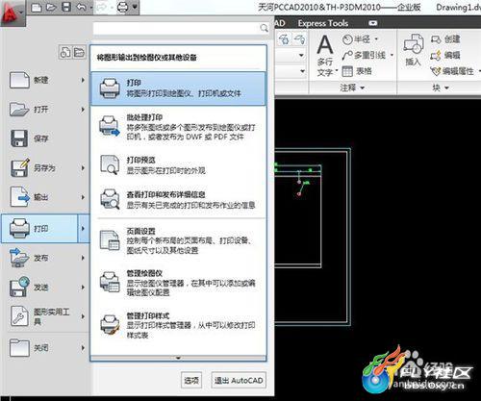This screenshot has height=401, width=481.
Task: Expand the 图形实用工具 submenu arrow
Action: [83, 316]
